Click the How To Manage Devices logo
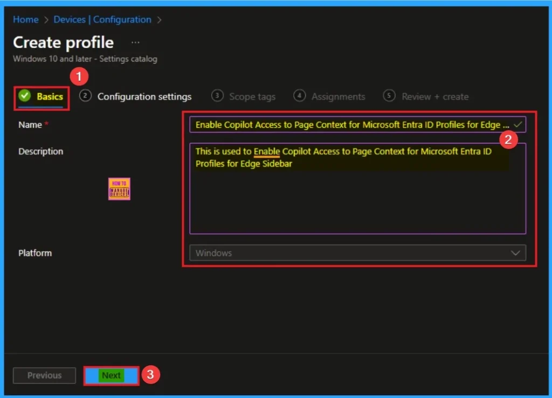This screenshot has width=552, height=398. point(119,189)
